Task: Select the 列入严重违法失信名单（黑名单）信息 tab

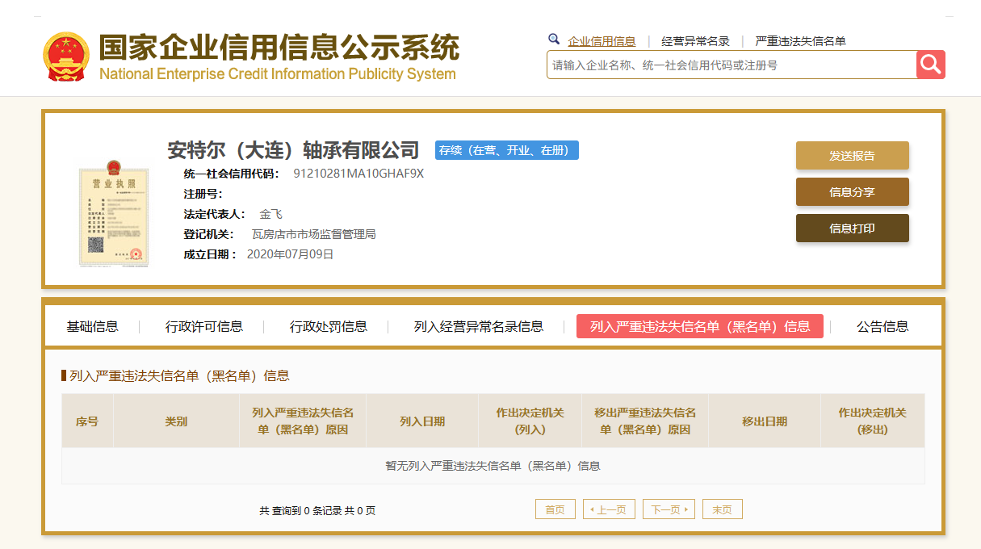Action: [700, 326]
